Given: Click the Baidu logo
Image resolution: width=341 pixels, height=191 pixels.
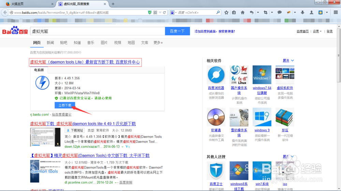Looking at the screenshot, I should (x=15, y=31).
